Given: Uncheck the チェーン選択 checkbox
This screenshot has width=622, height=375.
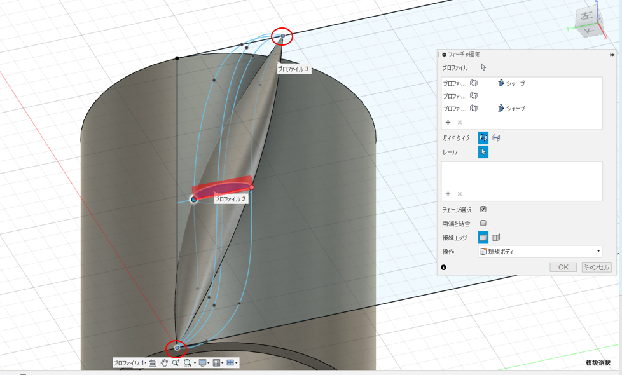Looking at the screenshot, I should [483, 209].
